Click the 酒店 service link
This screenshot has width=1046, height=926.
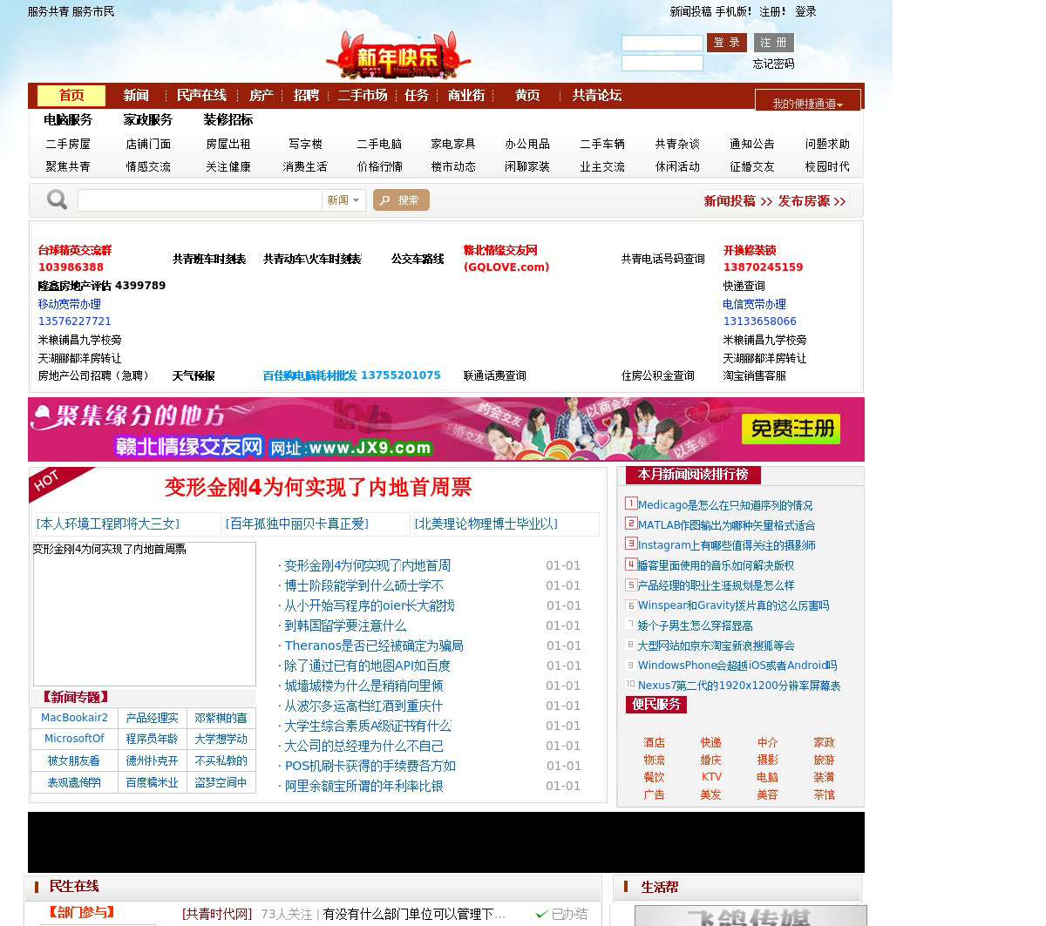coord(654,742)
